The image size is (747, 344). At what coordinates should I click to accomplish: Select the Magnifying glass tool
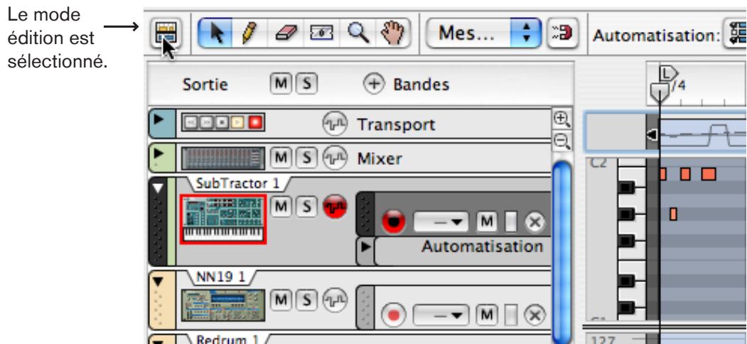tap(358, 34)
